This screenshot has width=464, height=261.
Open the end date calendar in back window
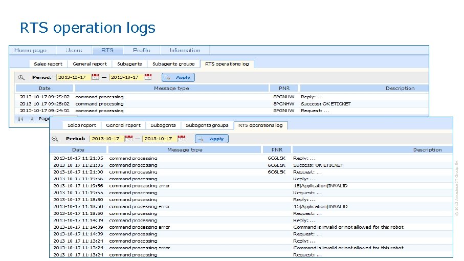[148, 77]
